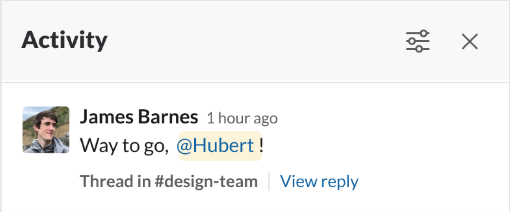This screenshot has width=510, height=212.
Task: Select the avatar next to the message
Action: 46,130
